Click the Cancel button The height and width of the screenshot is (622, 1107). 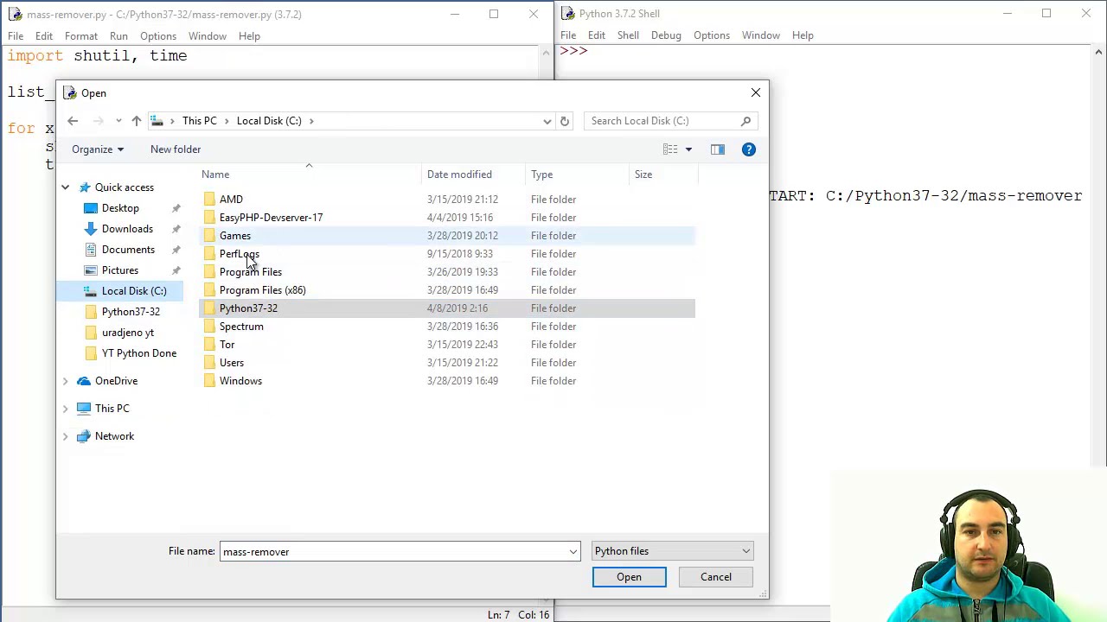point(716,577)
